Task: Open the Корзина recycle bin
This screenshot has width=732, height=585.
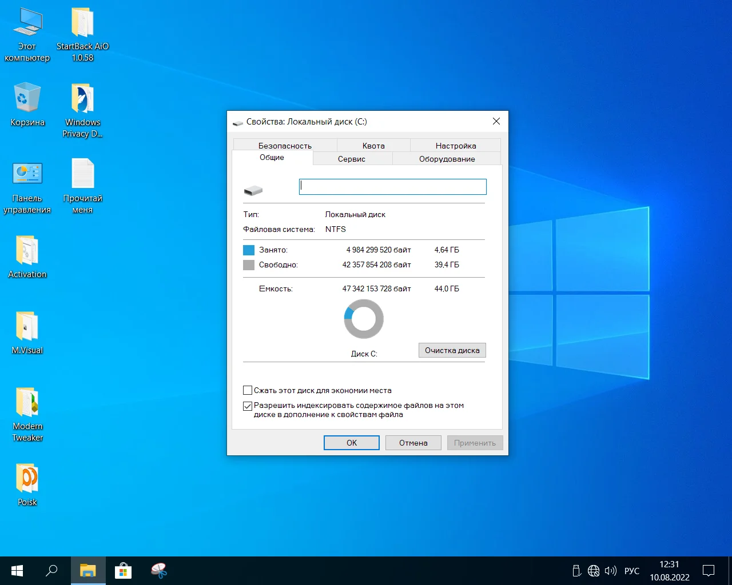Action: pos(27,99)
